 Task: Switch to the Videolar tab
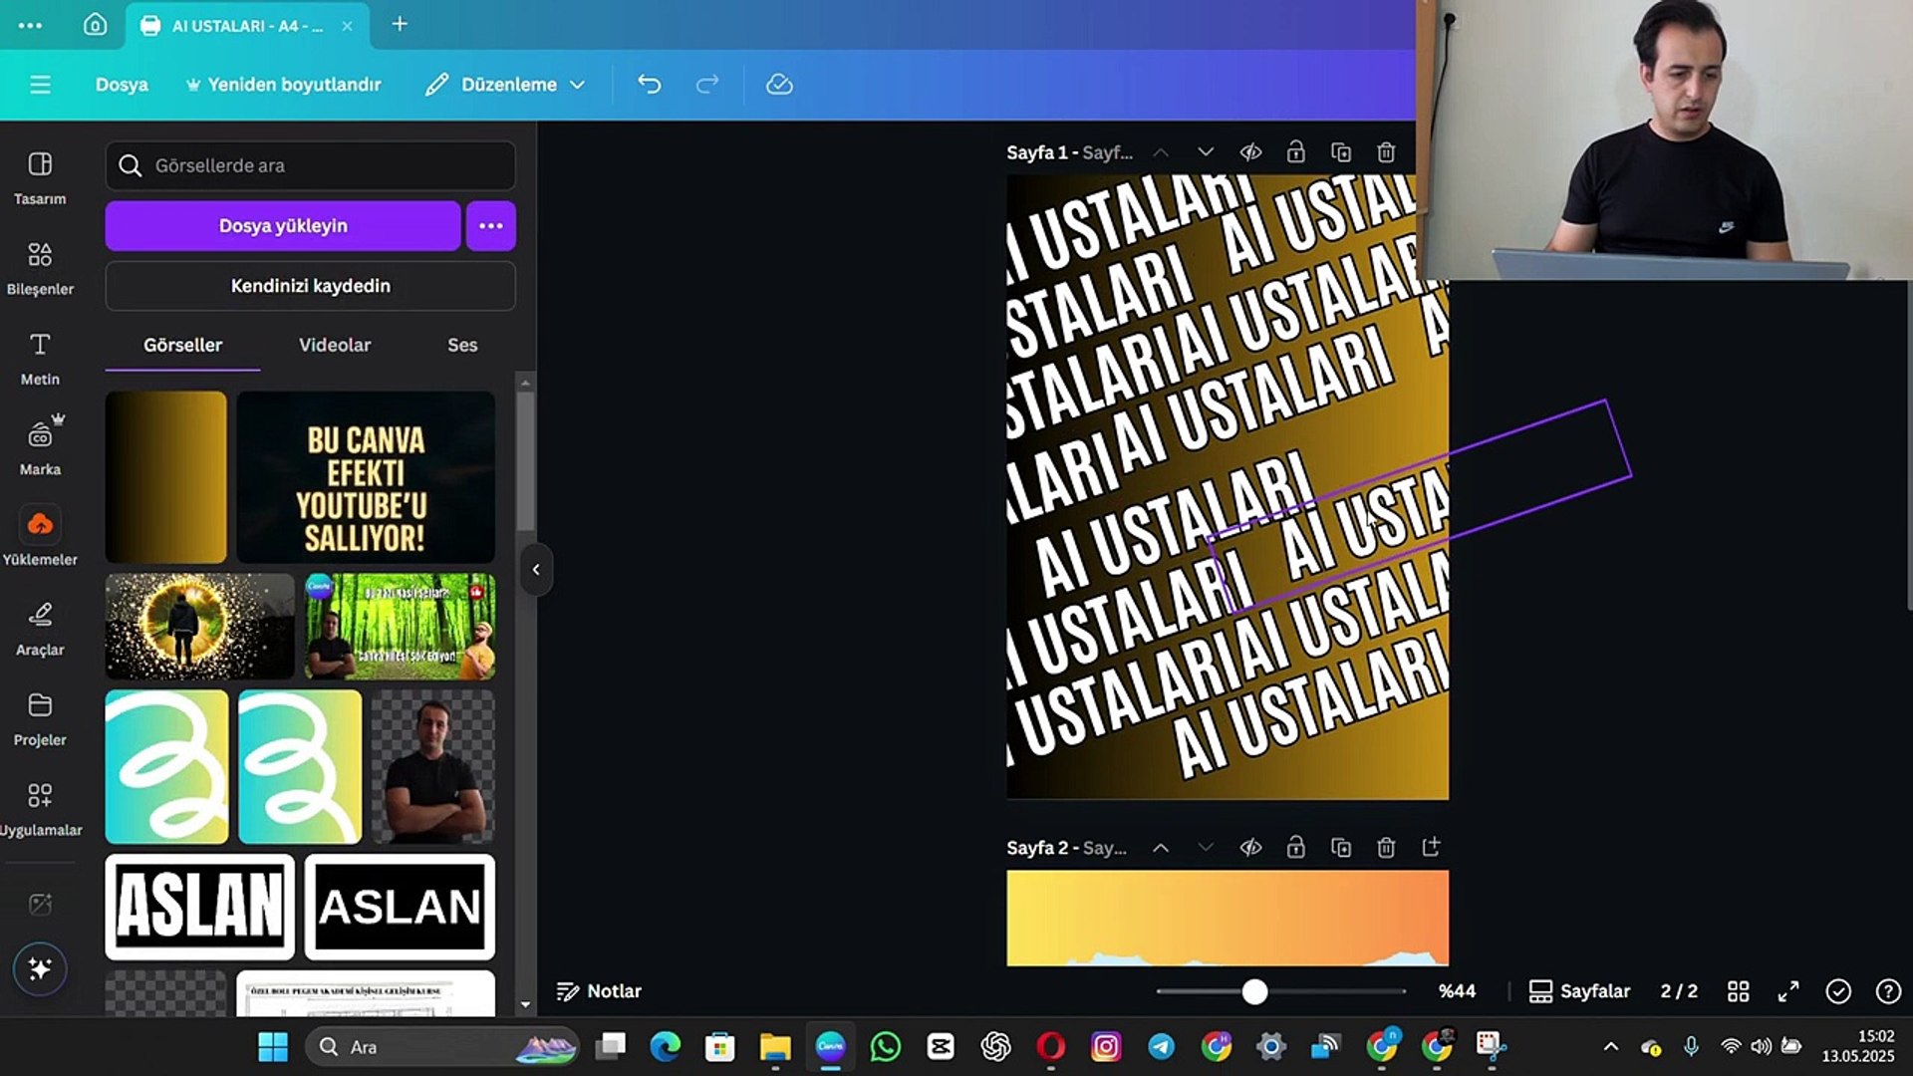(335, 345)
